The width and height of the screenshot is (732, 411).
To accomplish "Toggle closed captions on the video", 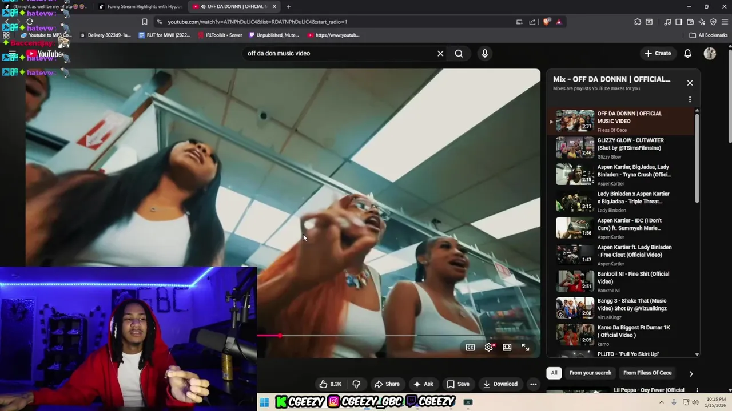I will [x=470, y=347].
